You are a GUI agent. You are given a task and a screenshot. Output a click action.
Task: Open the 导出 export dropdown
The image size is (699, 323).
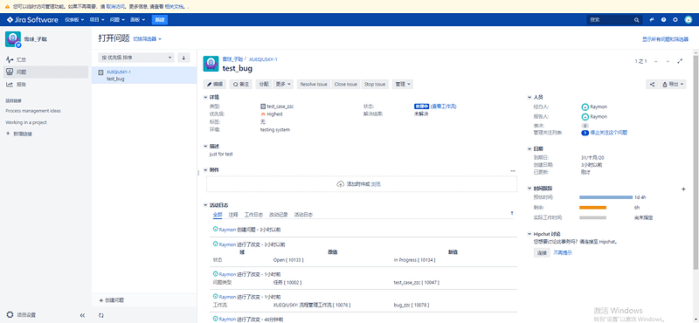(672, 84)
